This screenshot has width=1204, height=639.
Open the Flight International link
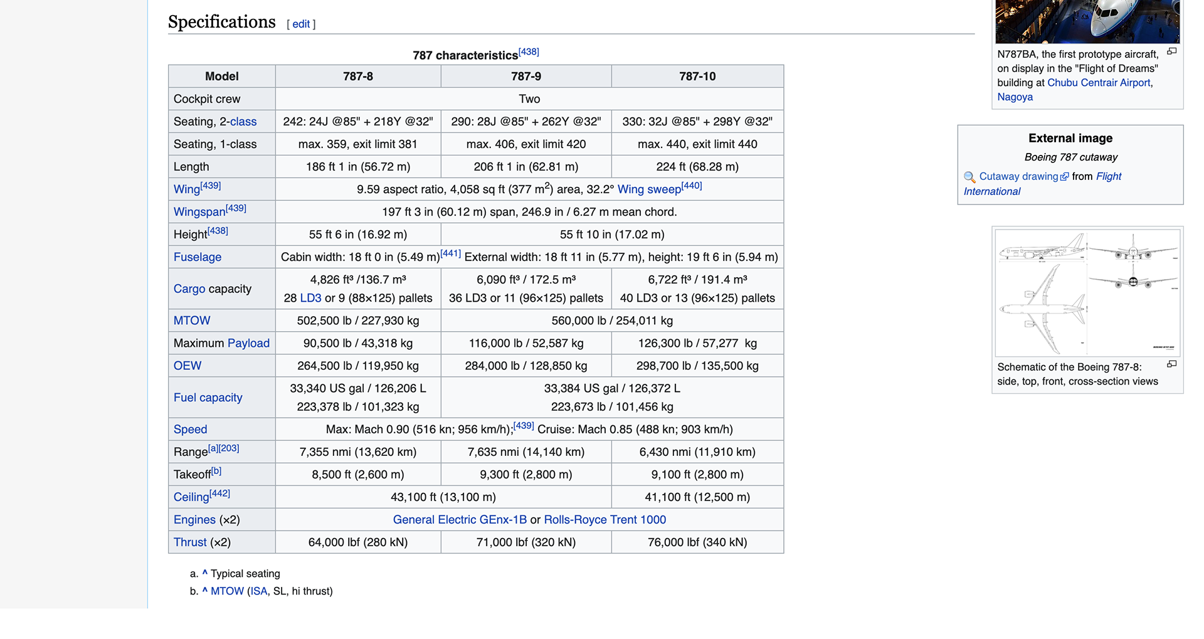tap(1042, 184)
